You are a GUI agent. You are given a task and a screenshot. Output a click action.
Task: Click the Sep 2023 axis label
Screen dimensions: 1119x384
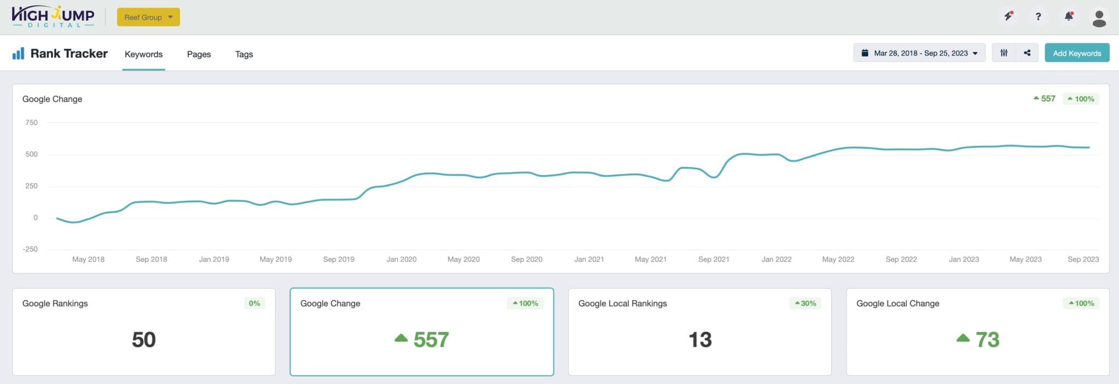pos(1083,259)
